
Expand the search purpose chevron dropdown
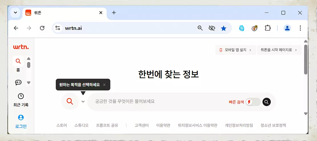(83, 101)
